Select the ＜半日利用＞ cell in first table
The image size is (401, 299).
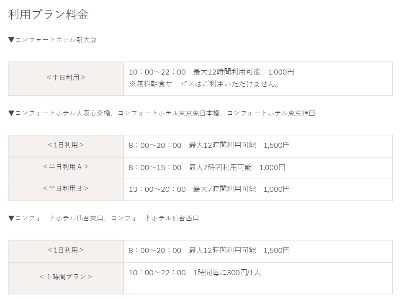click(66, 79)
